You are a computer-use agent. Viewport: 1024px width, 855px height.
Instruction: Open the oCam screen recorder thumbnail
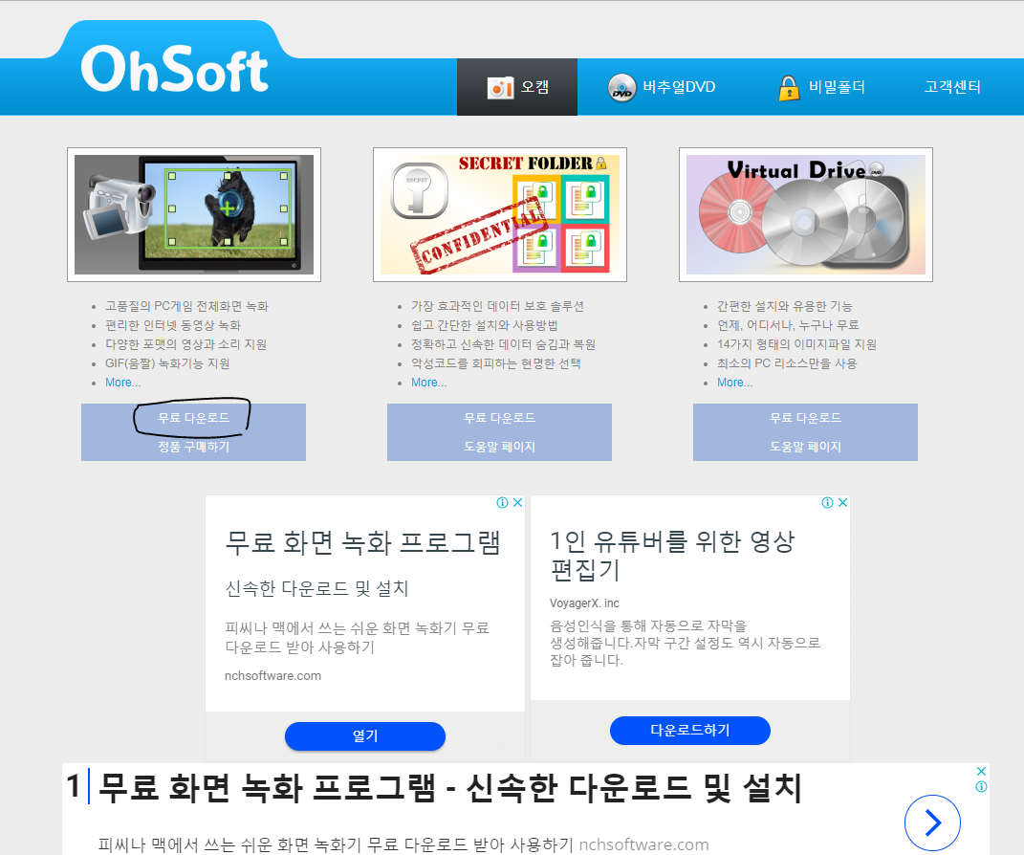[194, 215]
